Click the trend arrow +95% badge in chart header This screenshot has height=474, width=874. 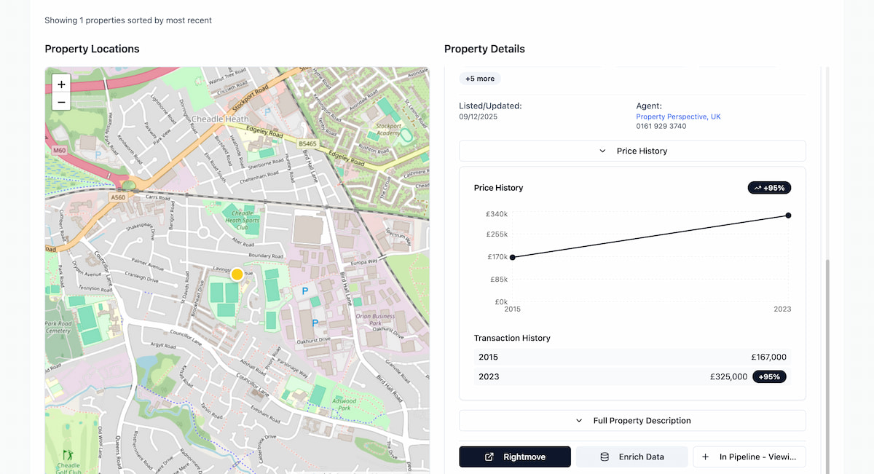[x=769, y=188]
